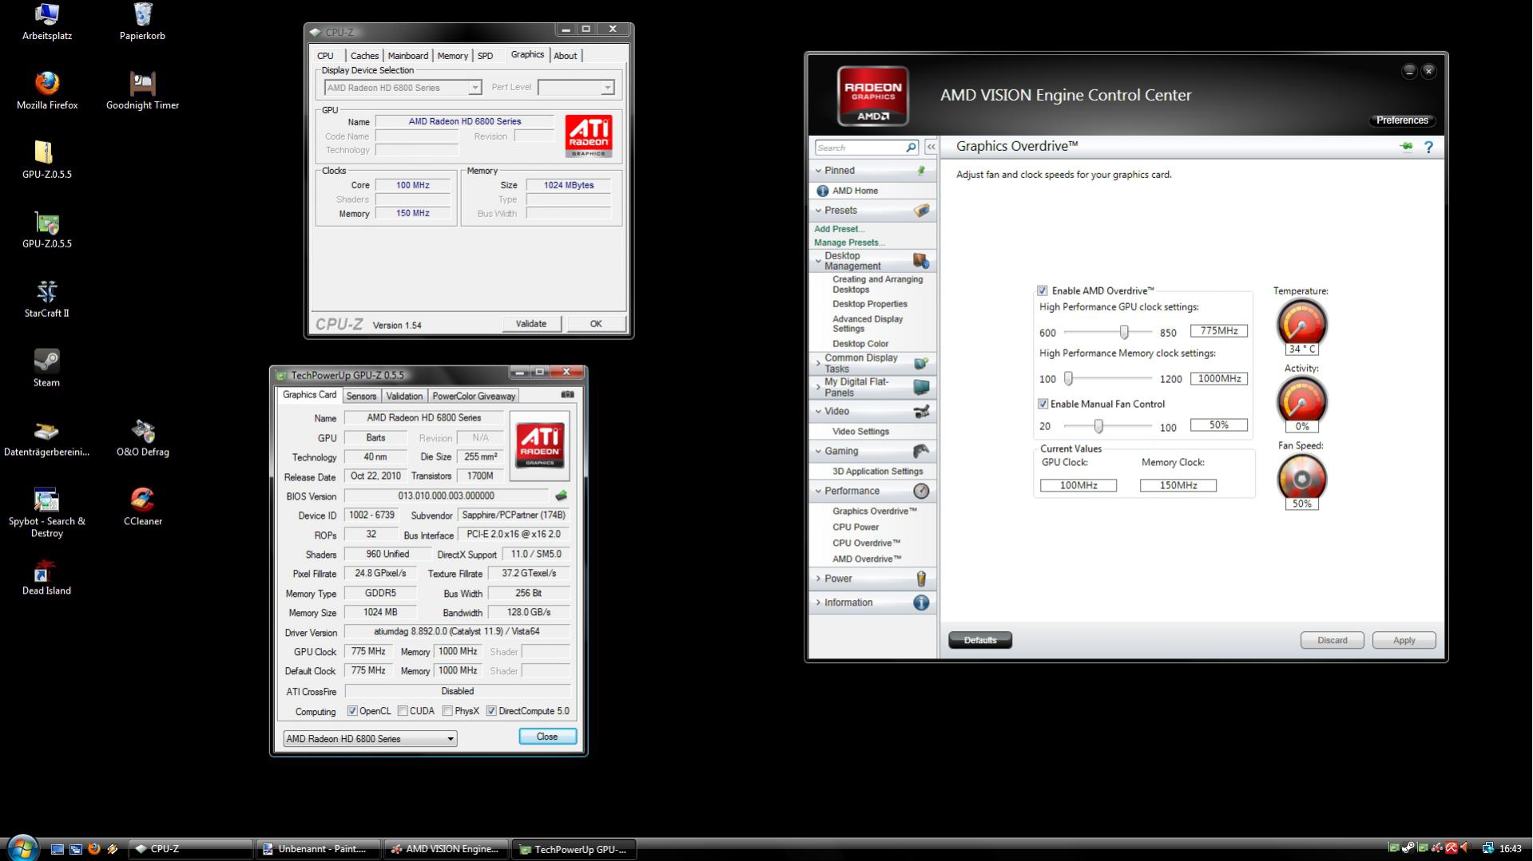
Task: Launch CCleaner from the desktop
Action: (x=143, y=508)
